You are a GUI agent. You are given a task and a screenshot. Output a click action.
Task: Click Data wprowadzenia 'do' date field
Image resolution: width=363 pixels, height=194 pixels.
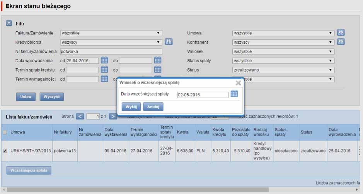pos(135,61)
